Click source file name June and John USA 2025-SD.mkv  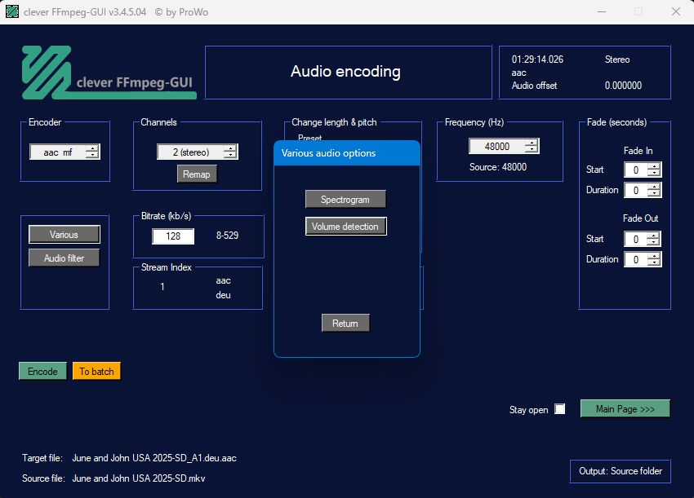139,478
